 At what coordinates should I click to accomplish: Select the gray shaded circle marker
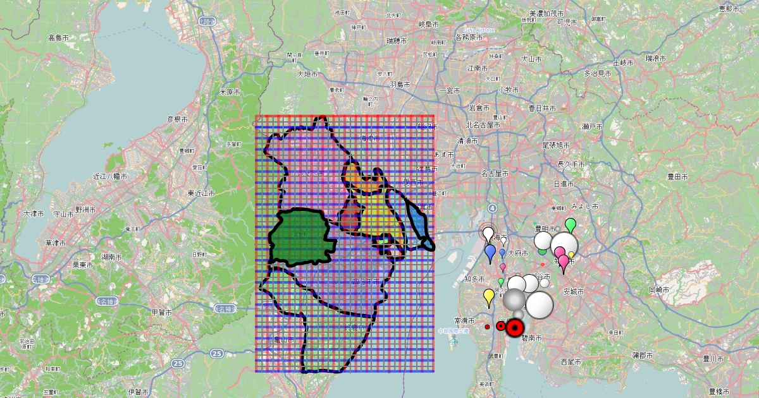coord(515,299)
